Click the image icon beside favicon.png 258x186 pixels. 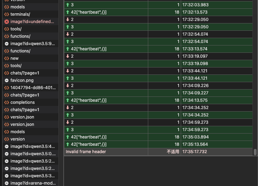pos(6,80)
